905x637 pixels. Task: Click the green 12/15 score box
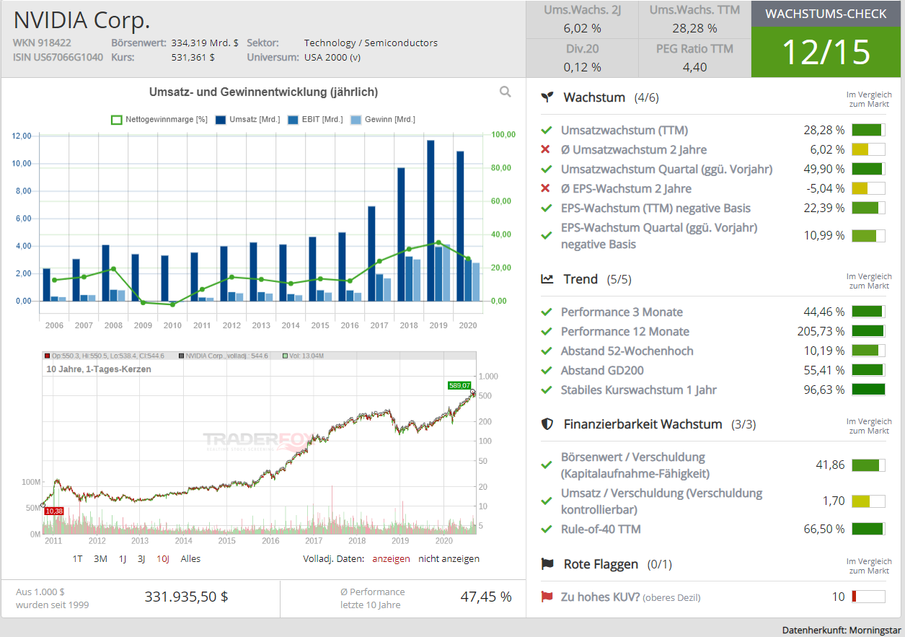(x=826, y=52)
